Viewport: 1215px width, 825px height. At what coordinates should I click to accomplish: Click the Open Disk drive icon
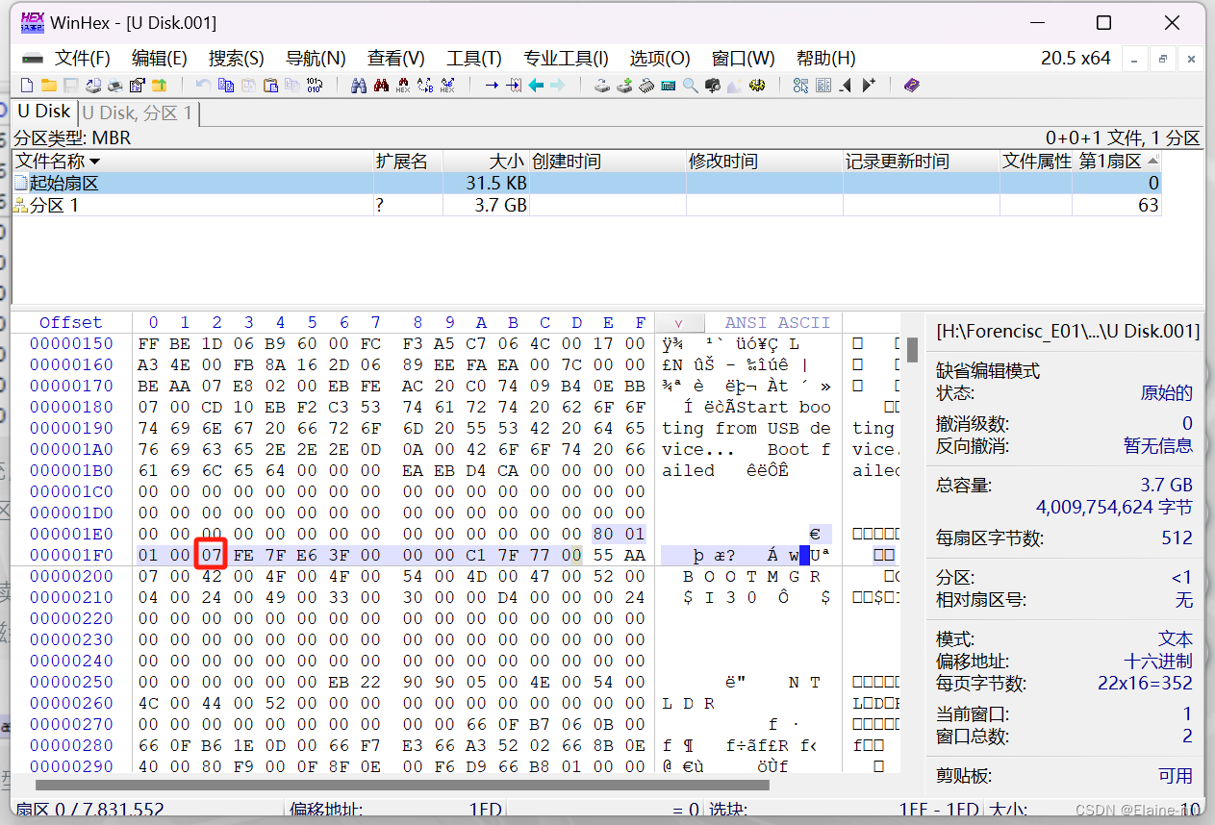pos(602,86)
